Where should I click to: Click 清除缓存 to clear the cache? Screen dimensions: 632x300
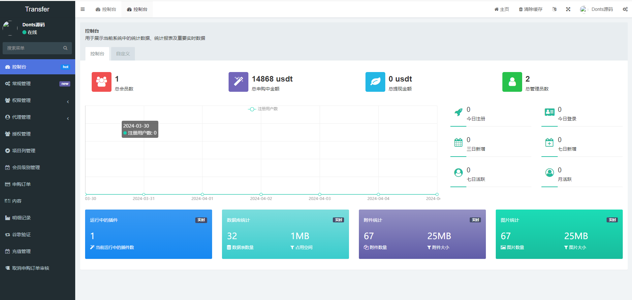(x=530, y=9)
